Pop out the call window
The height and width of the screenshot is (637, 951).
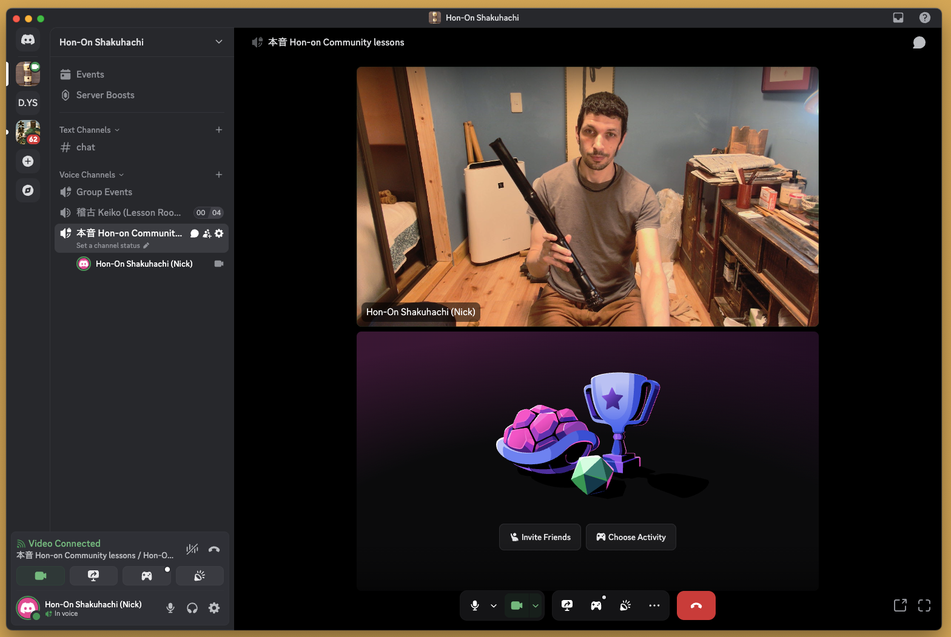[900, 605]
